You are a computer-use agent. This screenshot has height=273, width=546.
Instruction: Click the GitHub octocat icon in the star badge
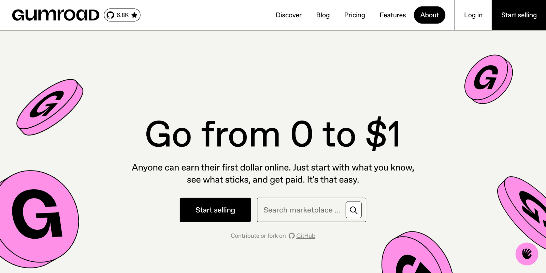110,15
